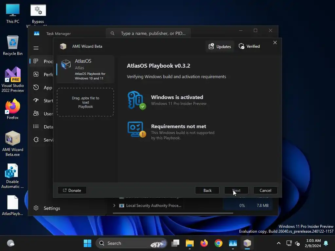Open the Windows Start menu
335x251 pixels.
[87, 243]
